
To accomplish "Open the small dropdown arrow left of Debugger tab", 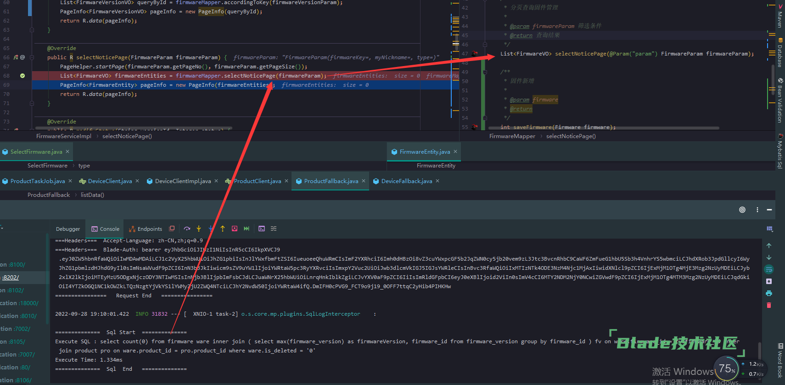I will [1, 228].
